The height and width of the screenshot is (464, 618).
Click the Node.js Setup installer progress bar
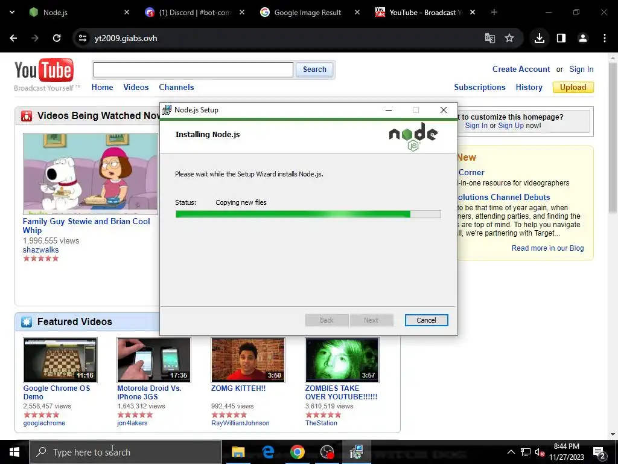click(308, 214)
